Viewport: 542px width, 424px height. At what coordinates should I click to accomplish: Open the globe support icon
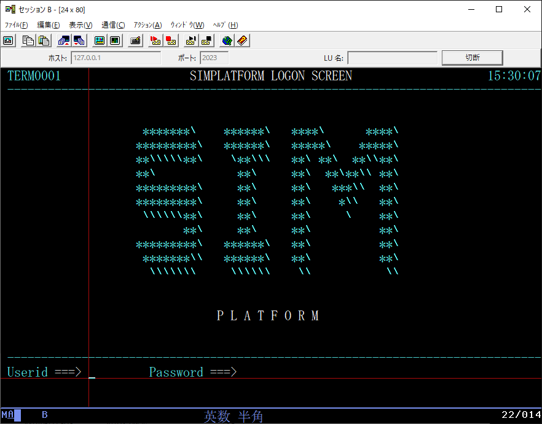coord(227,40)
